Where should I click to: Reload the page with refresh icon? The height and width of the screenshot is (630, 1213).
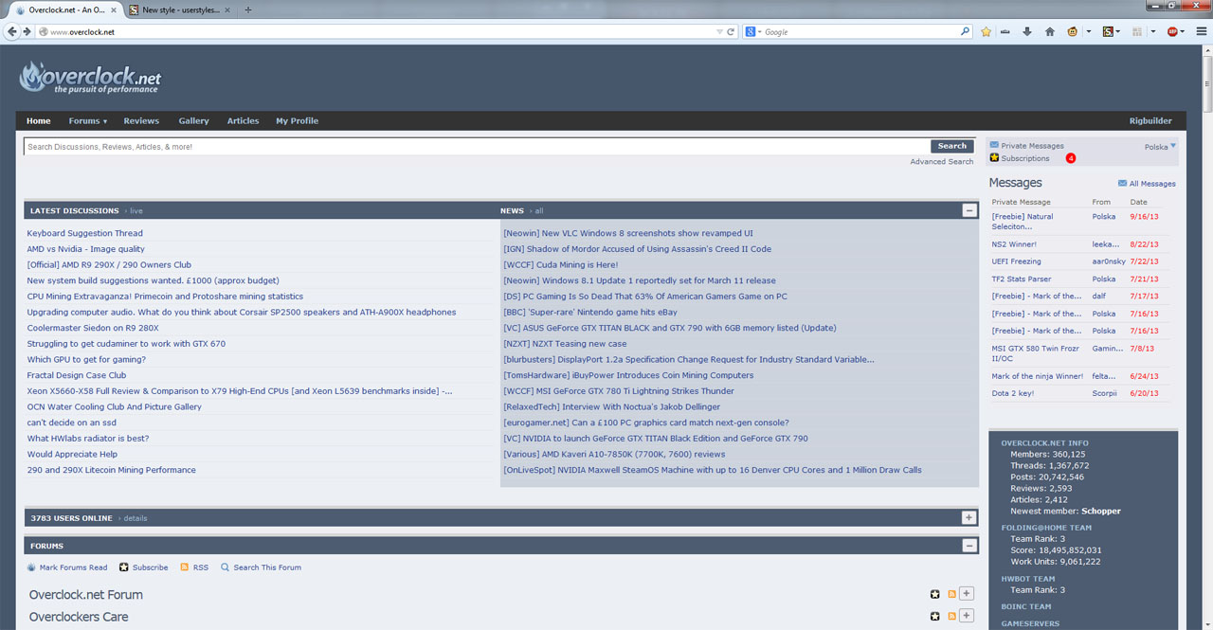(731, 31)
